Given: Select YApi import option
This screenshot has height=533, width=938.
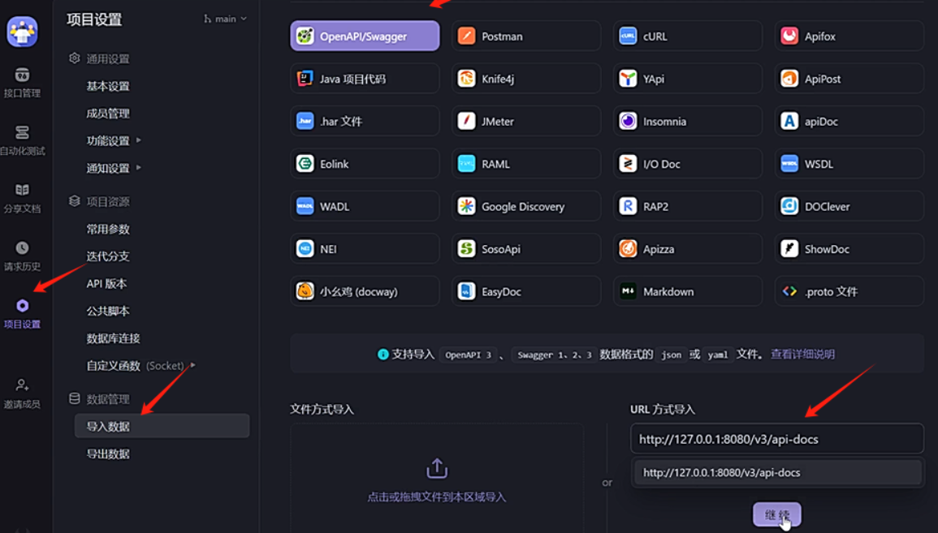Looking at the screenshot, I should tap(688, 78).
